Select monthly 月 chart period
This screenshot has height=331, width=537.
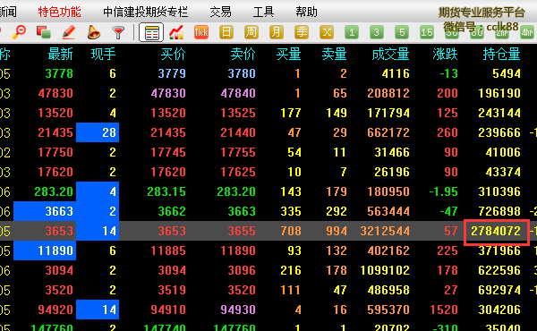(x=277, y=32)
